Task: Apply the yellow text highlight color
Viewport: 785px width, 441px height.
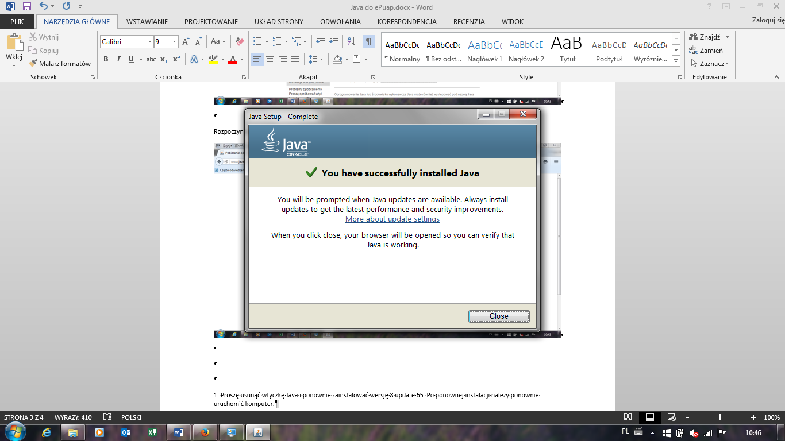Action: [213, 59]
